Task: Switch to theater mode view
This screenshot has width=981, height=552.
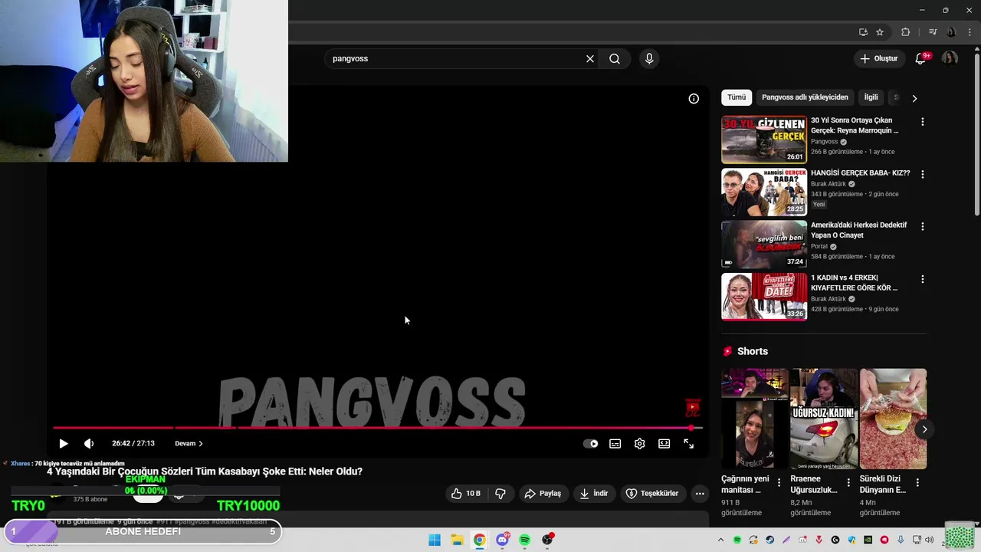Action: click(664, 443)
